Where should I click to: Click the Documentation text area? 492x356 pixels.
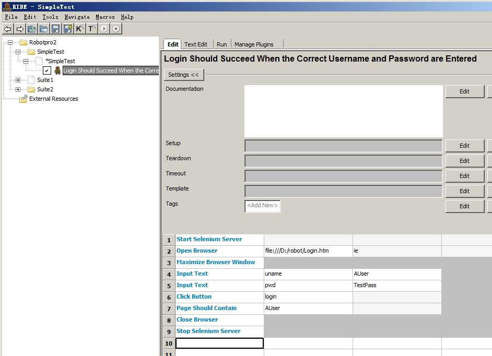(x=344, y=111)
